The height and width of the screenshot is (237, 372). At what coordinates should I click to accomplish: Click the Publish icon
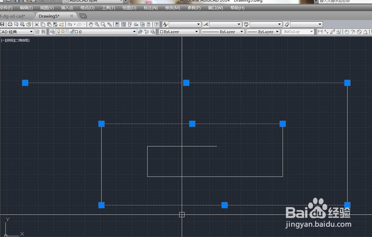click(x=22, y=24)
